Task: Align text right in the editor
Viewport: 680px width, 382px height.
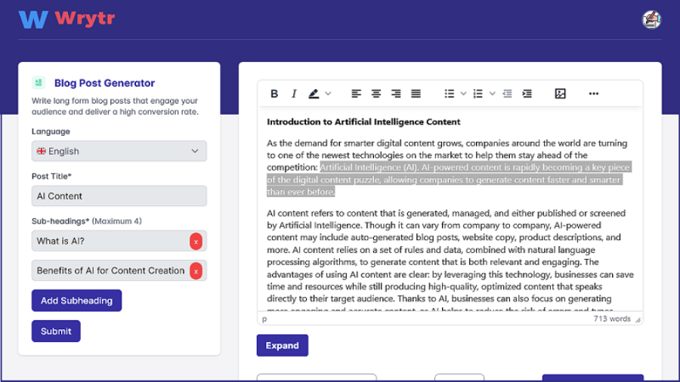Action: [x=396, y=94]
